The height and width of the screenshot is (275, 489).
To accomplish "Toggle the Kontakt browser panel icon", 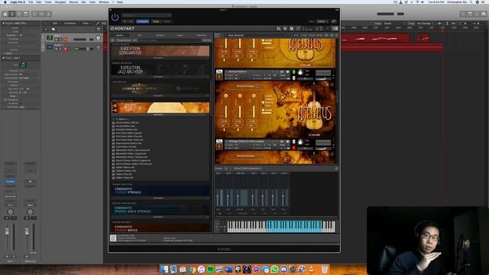I will click(278, 28).
